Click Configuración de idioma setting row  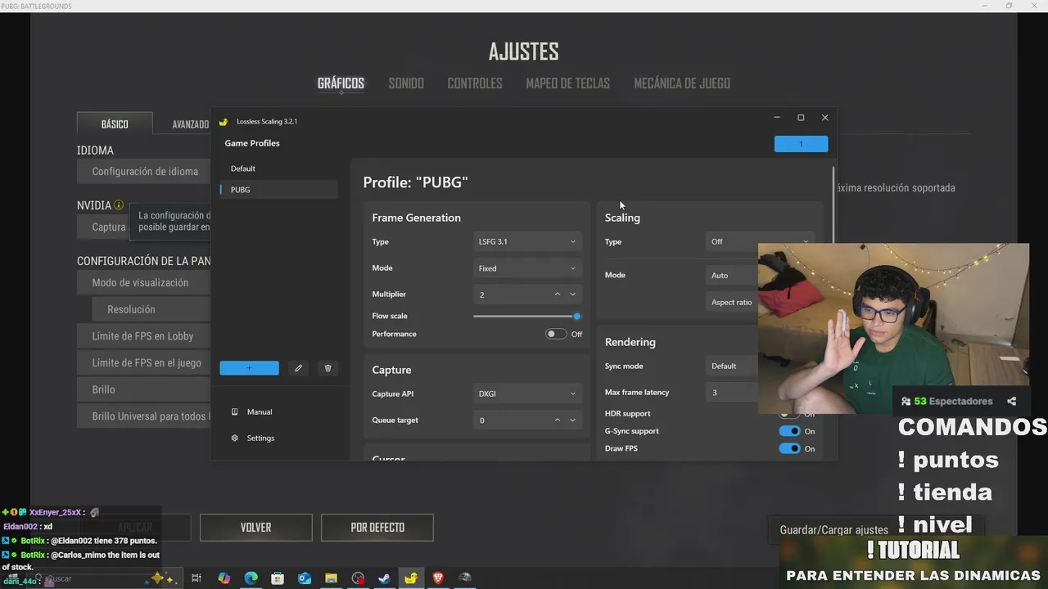click(144, 172)
